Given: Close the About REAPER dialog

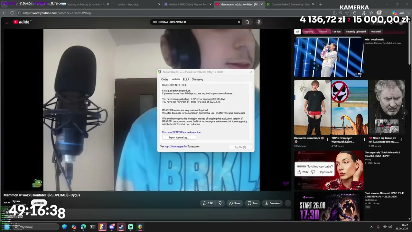Looking at the screenshot, I should 251,72.
